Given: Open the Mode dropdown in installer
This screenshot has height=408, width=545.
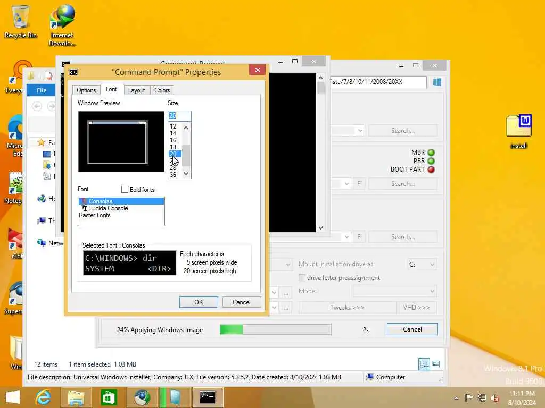Looking at the screenshot, I should point(395,291).
